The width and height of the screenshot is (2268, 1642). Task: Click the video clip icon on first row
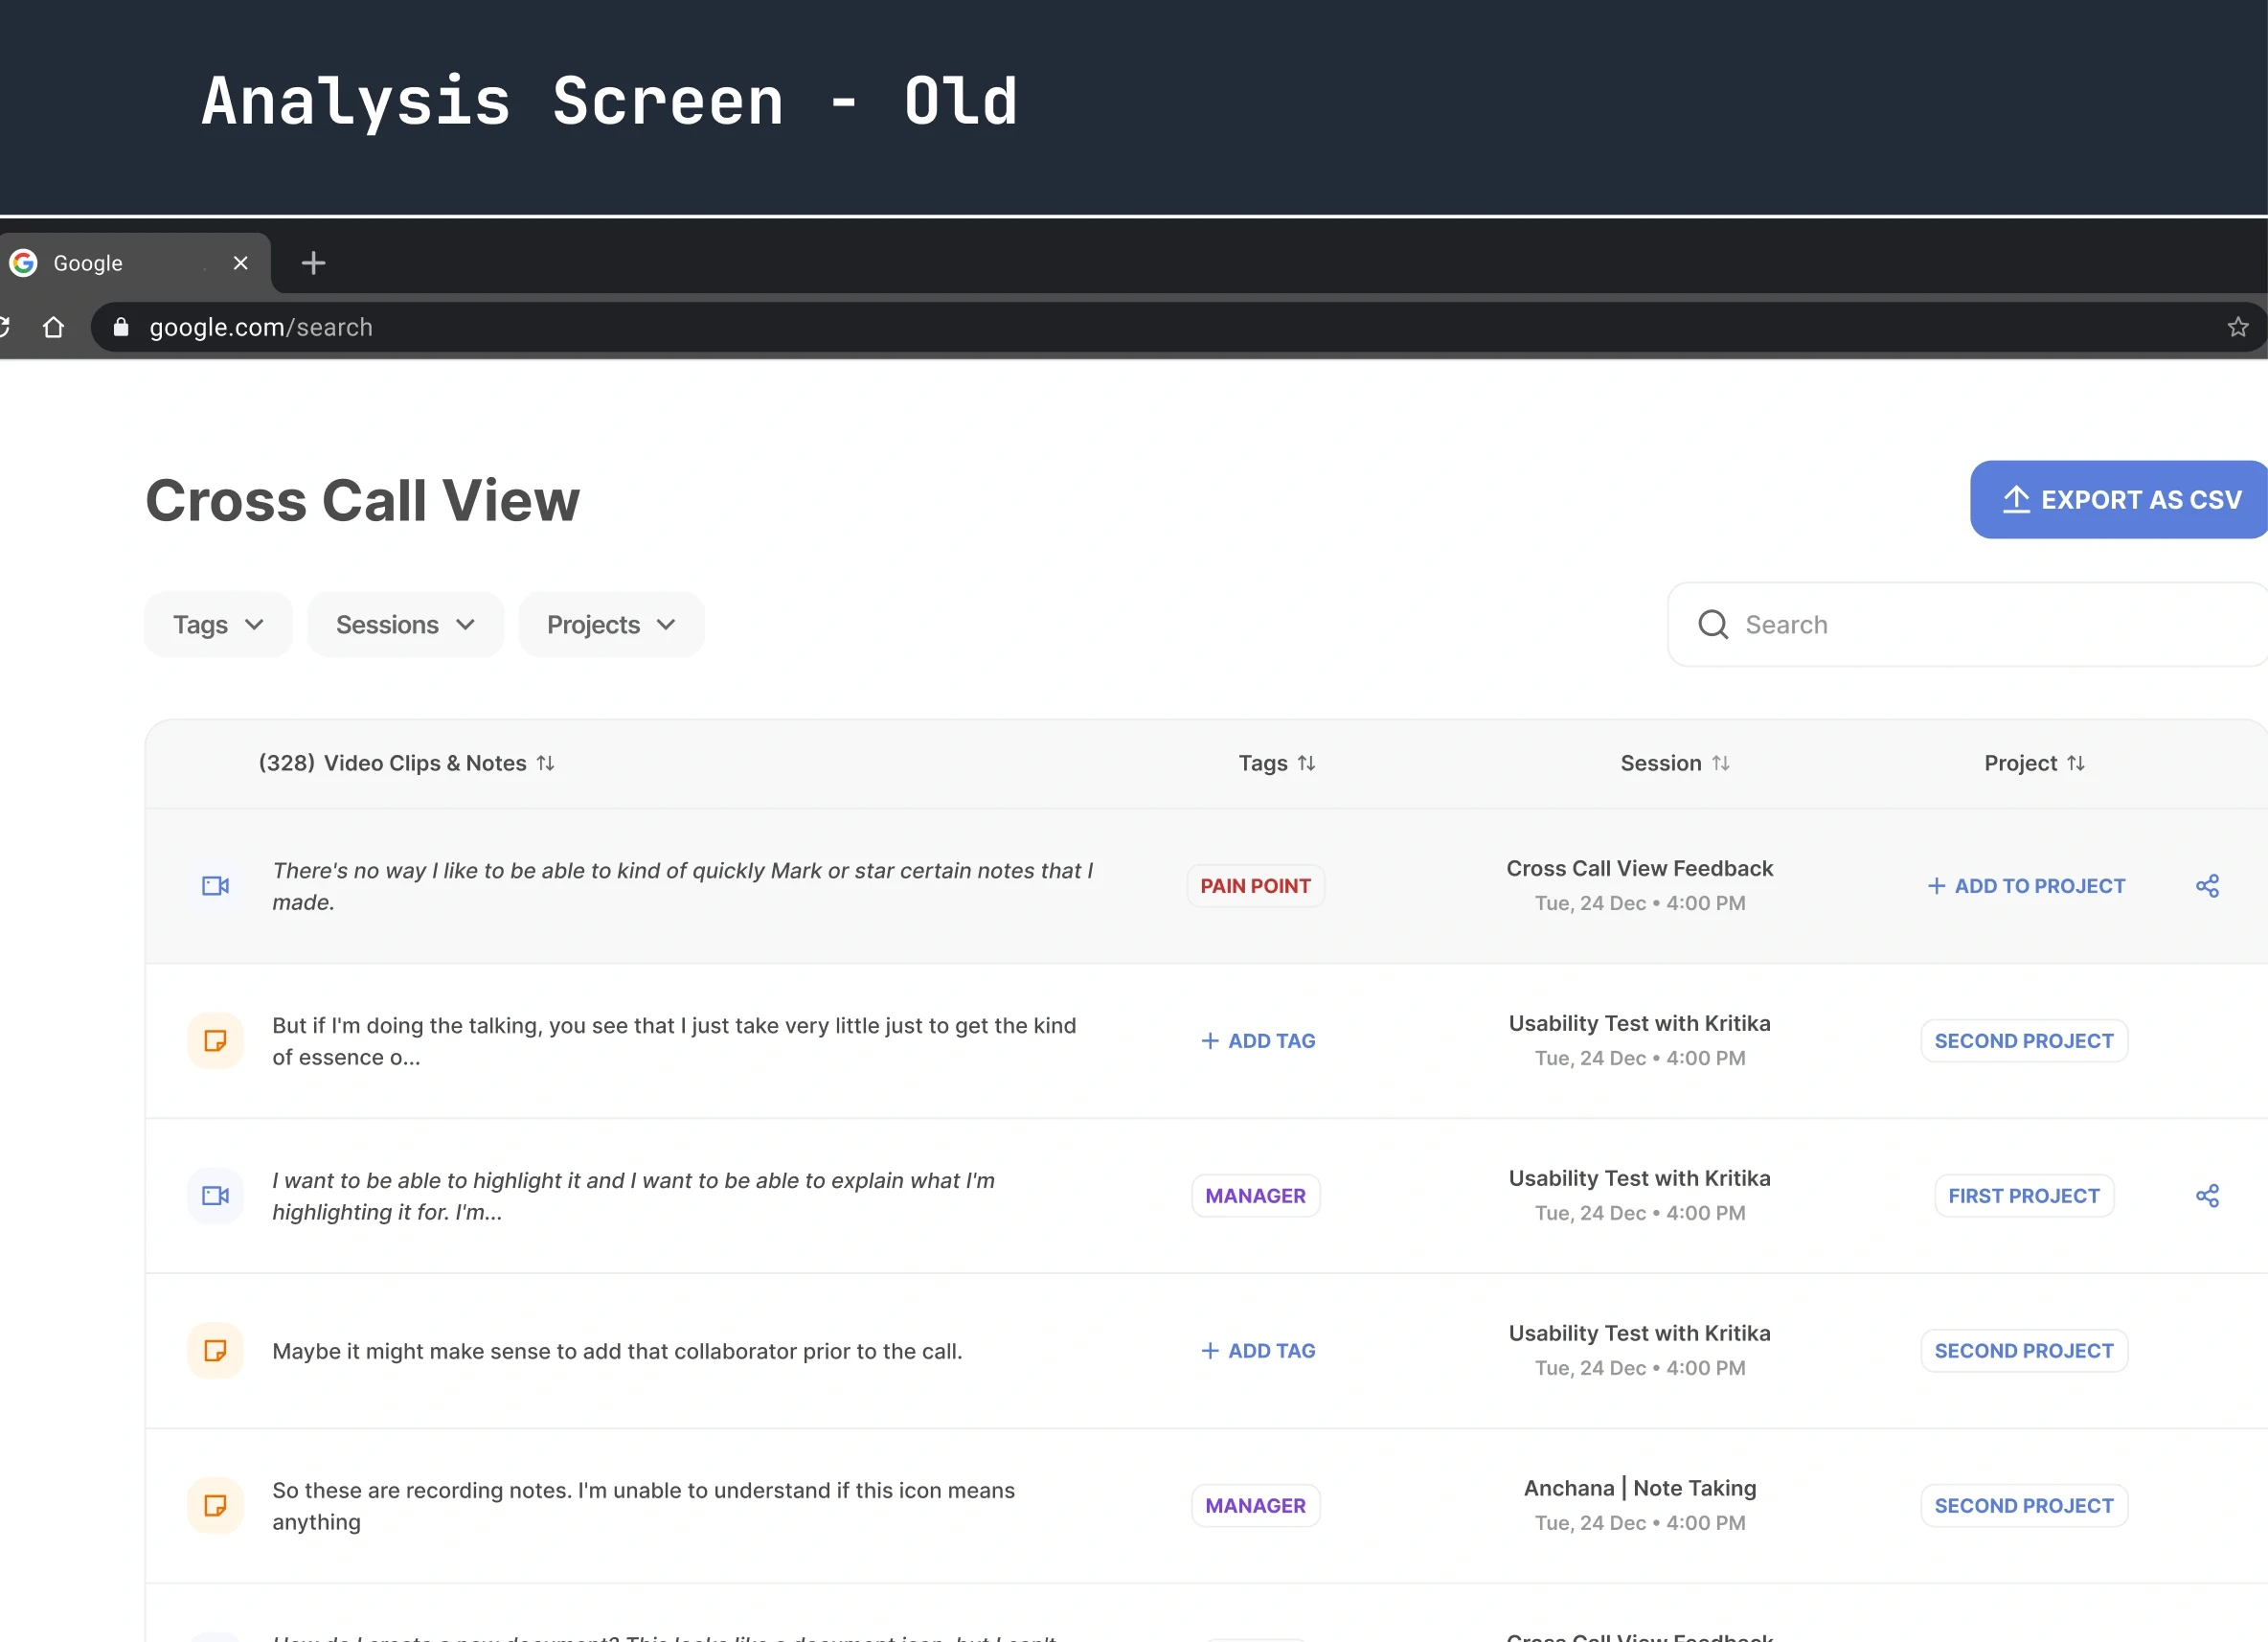click(215, 884)
